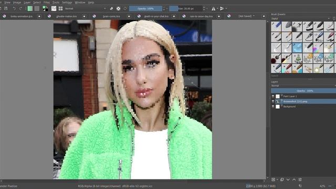Close the grain-comic.kra tab
Image resolution: width=336 pixels, height=189 pixels.
tap(129, 16)
